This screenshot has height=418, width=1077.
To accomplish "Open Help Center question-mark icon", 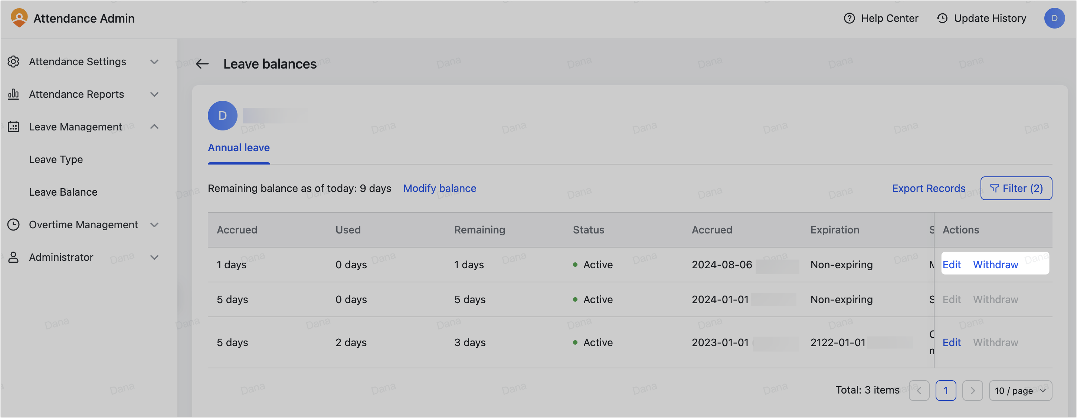I will click(x=849, y=19).
